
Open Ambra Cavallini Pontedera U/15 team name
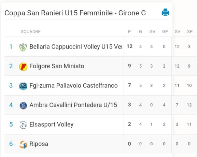coord(73,105)
